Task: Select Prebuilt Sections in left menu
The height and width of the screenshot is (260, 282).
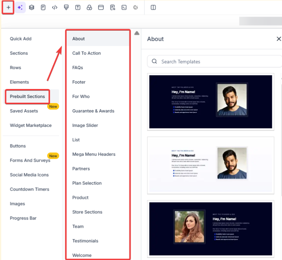Action: click(x=28, y=97)
